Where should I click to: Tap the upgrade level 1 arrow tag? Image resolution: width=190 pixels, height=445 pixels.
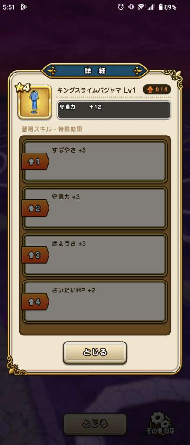(35, 162)
